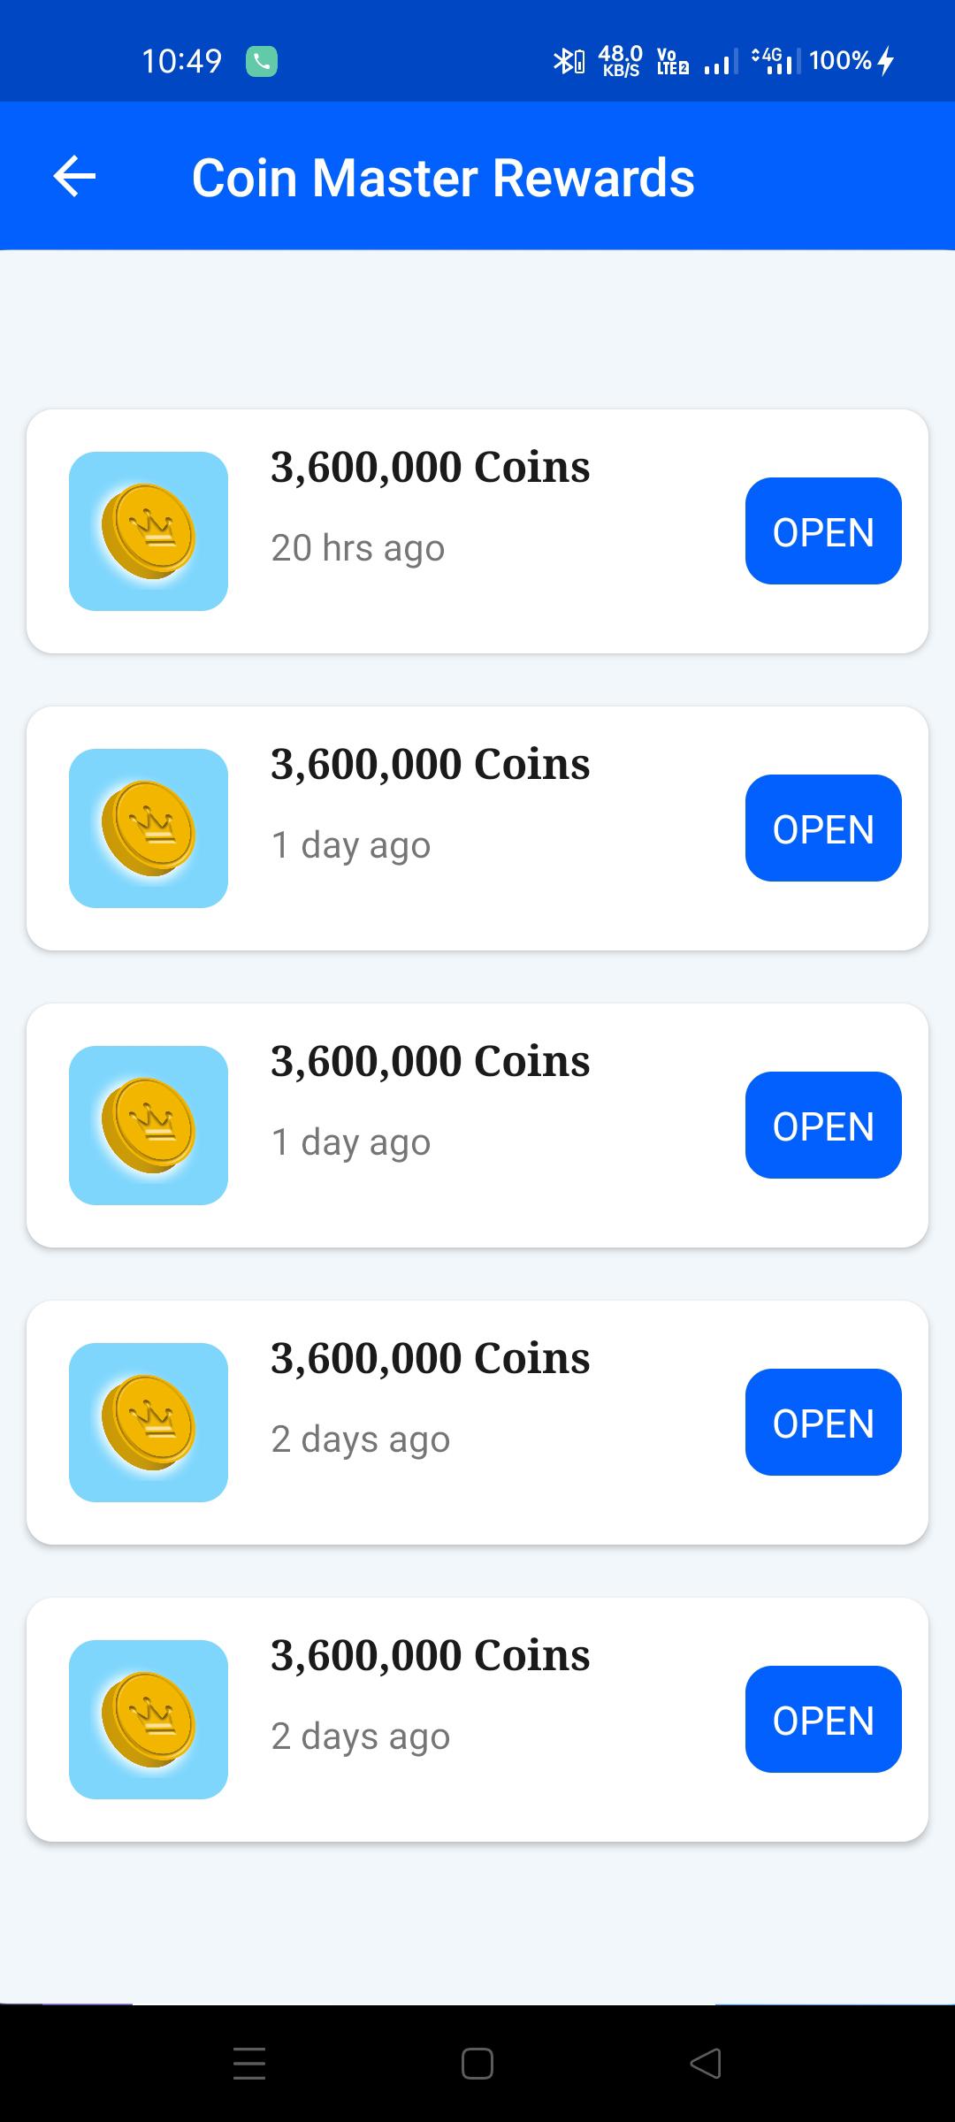Click coin icon of 20 hrs ago reward
The image size is (955, 2122).
(x=149, y=531)
